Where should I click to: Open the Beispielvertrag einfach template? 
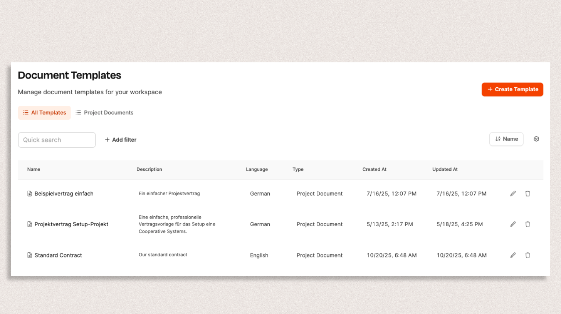click(x=64, y=194)
